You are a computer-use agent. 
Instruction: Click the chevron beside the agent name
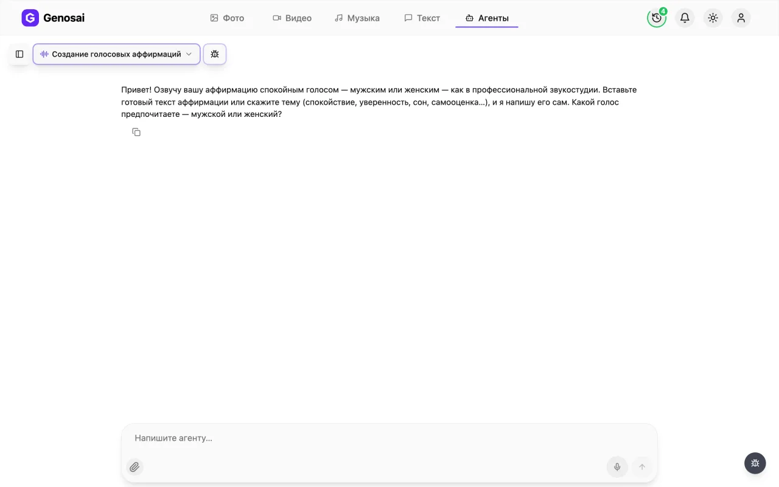pos(189,54)
